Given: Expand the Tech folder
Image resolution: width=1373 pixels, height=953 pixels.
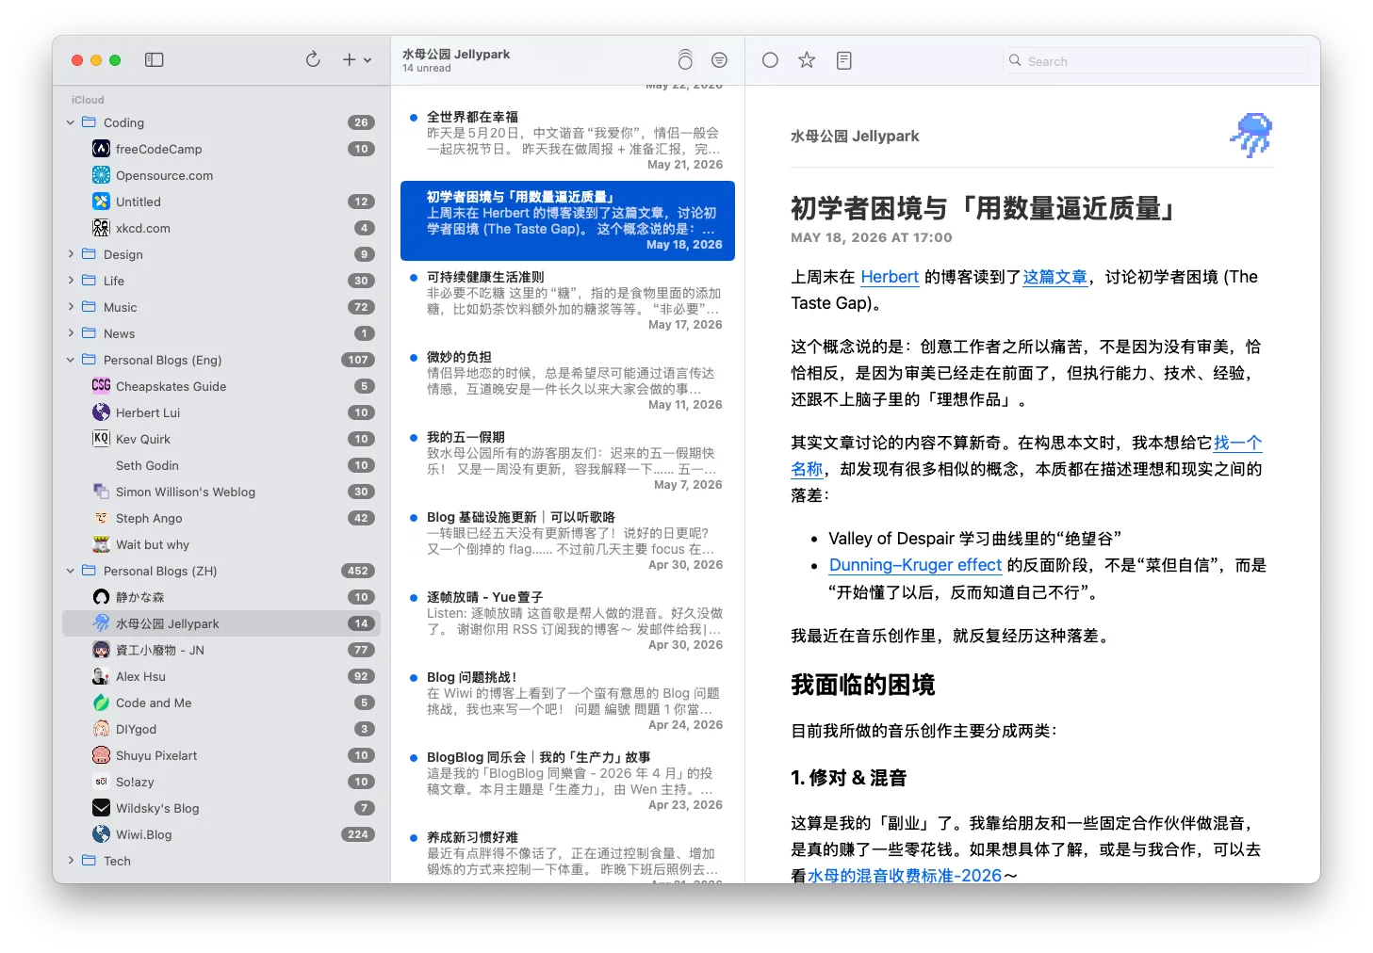Looking at the screenshot, I should pos(71,861).
